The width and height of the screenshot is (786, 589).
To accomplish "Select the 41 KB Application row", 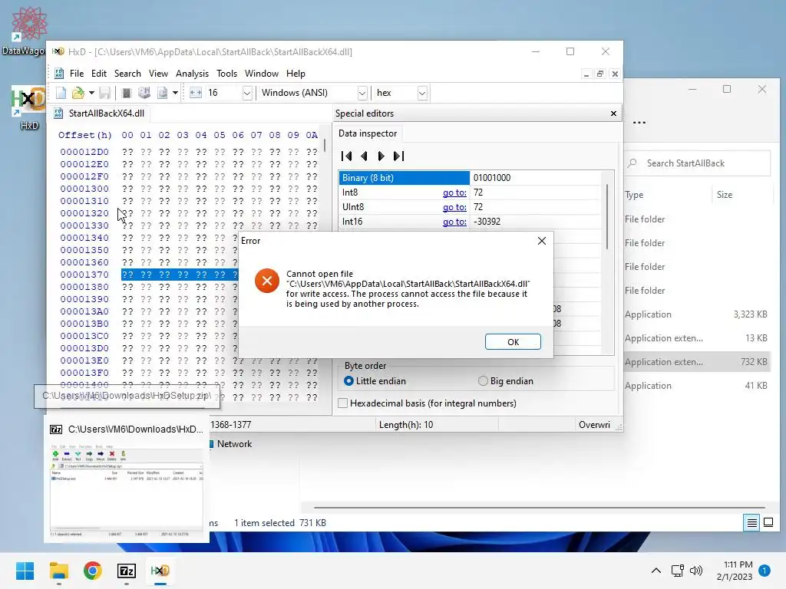I will coord(697,386).
